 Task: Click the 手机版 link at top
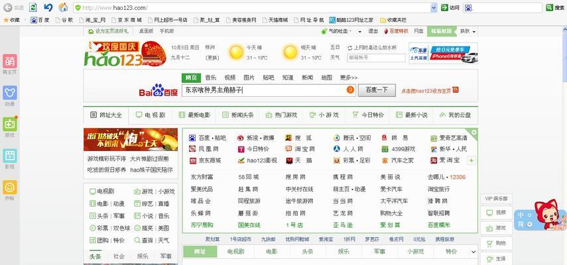(x=166, y=31)
